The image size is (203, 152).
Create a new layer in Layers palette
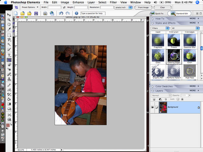[x=154, y=99]
